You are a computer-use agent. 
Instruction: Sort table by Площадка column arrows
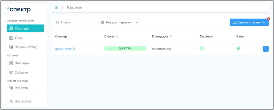(x=171, y=36)
